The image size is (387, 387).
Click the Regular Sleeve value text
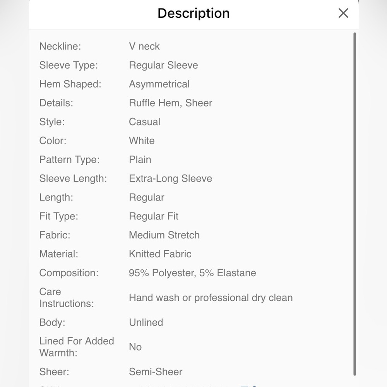pos(163,65)
